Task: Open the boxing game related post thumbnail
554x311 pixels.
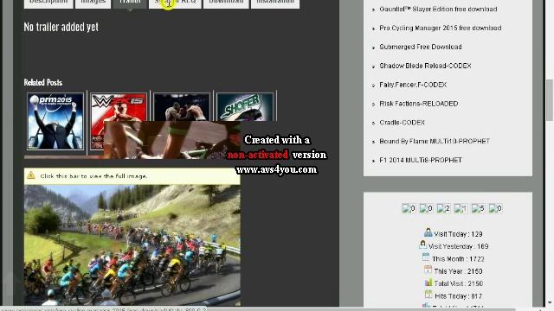Action: 182,107
